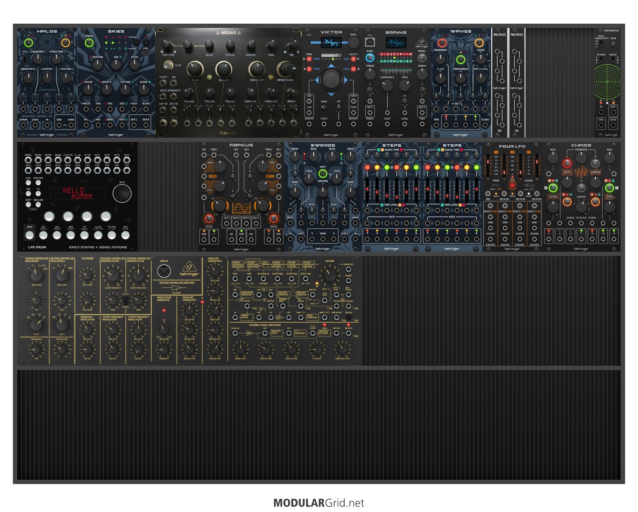The height and width of the screenshot is (512, 638).
Task: Toggle the right Cycle button on Abacus
Action: tap(274, 218)
